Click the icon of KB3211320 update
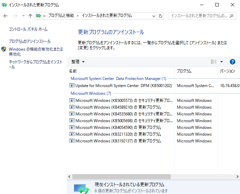This screenshot has height=194, width=240. 72,134
